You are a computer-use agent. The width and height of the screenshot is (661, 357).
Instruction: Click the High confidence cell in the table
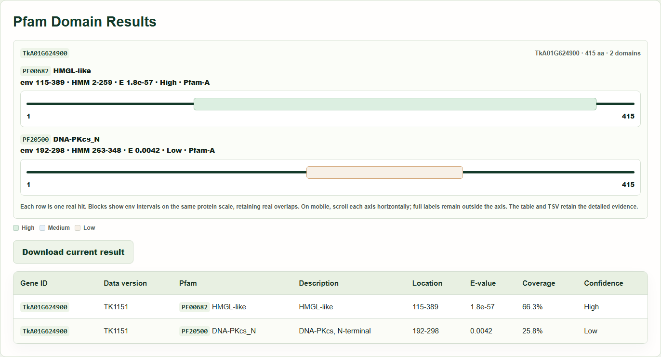[591, 307]
